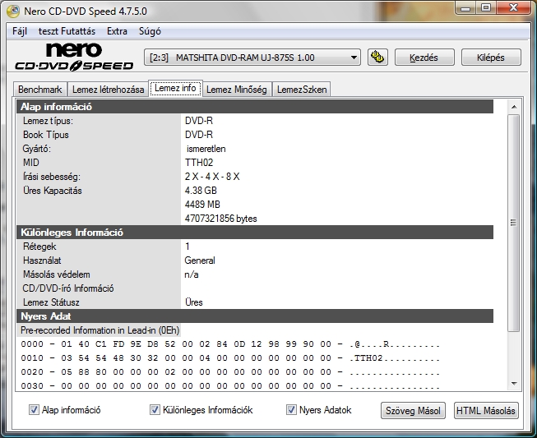This screenshot has width=537, height=438.
Task: Click the 4489 MB capacity value
Action: [x=202, y=205]
